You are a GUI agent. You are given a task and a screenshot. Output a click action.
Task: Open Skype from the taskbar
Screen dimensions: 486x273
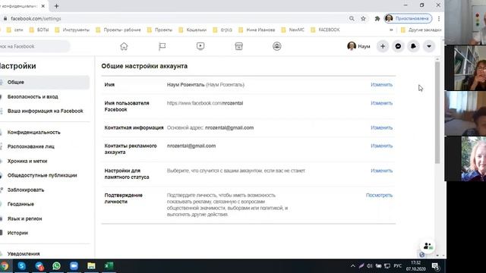22,266
